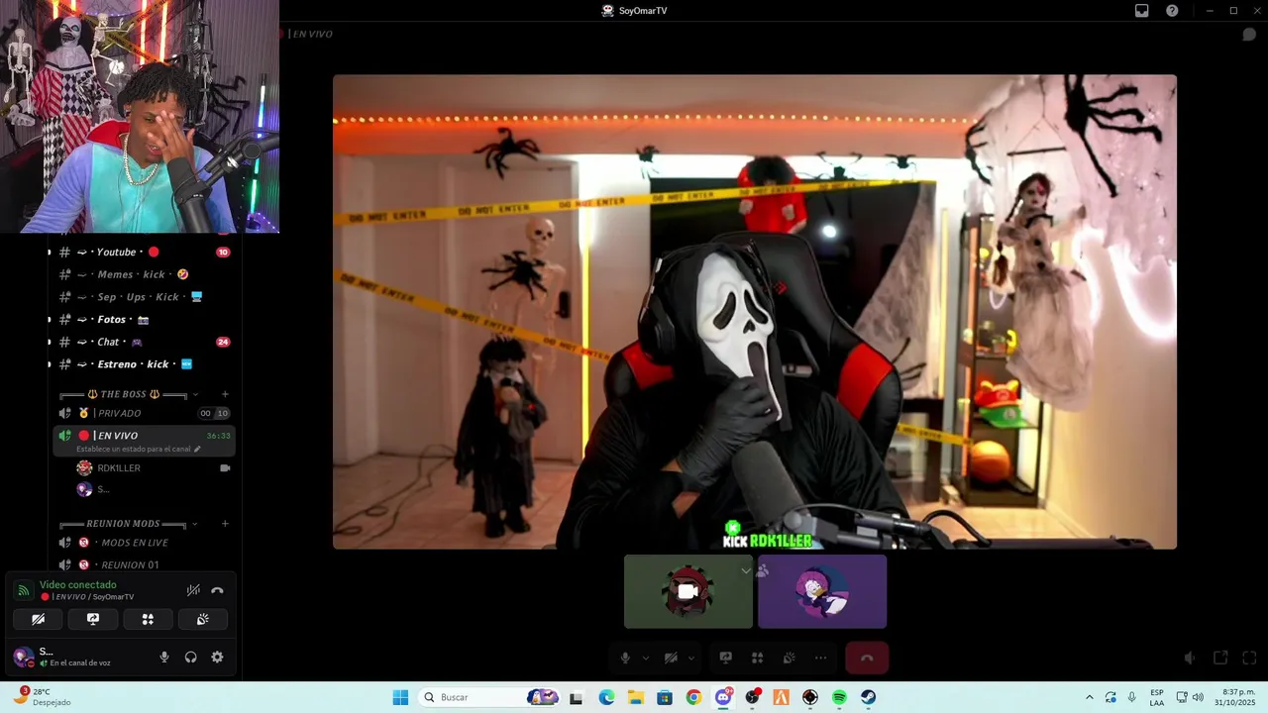Add a channel to THE BOSS category
Screen dimensions: 1268x713
pyautogui.click(x=225, y=394)
